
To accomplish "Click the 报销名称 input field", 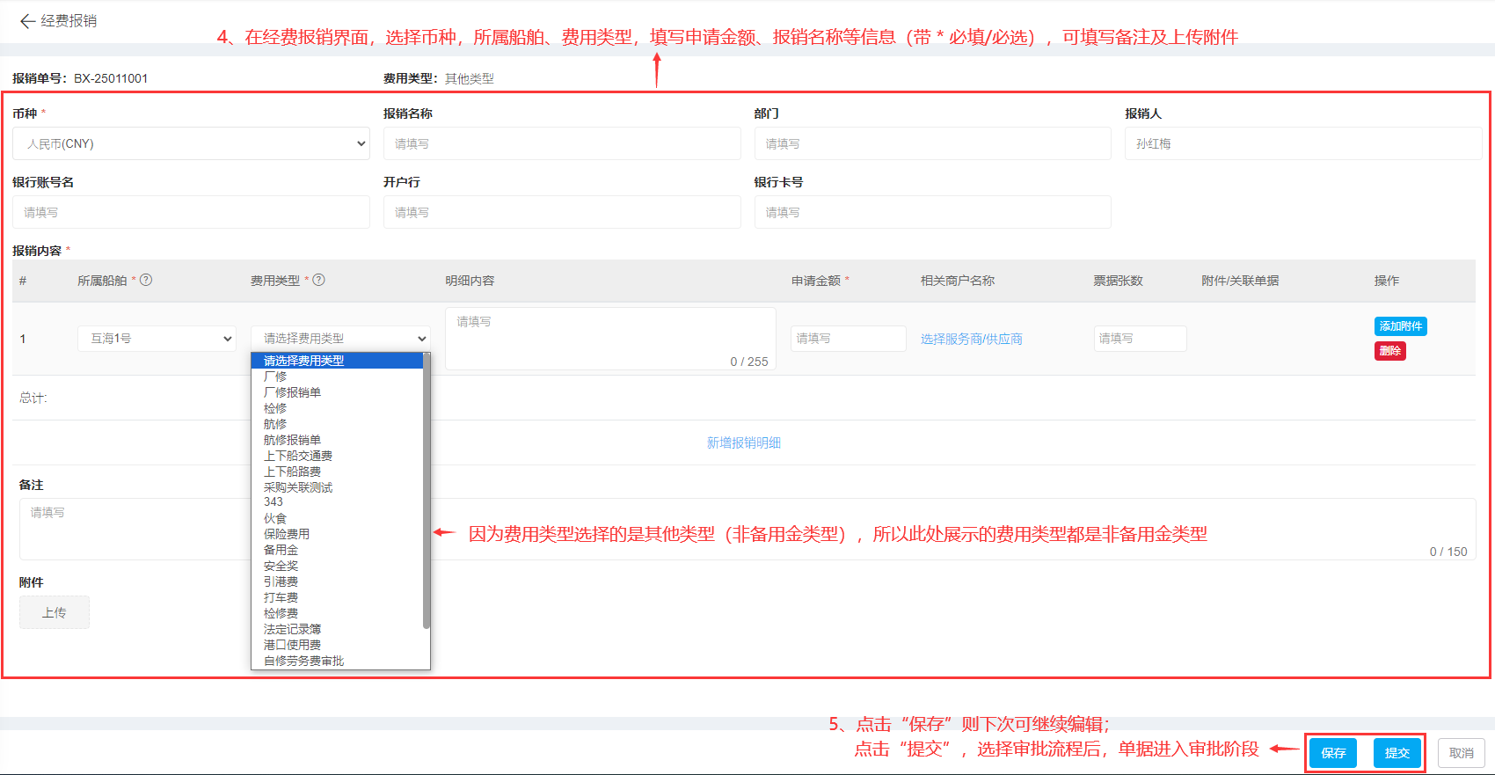I will (562, 143).
